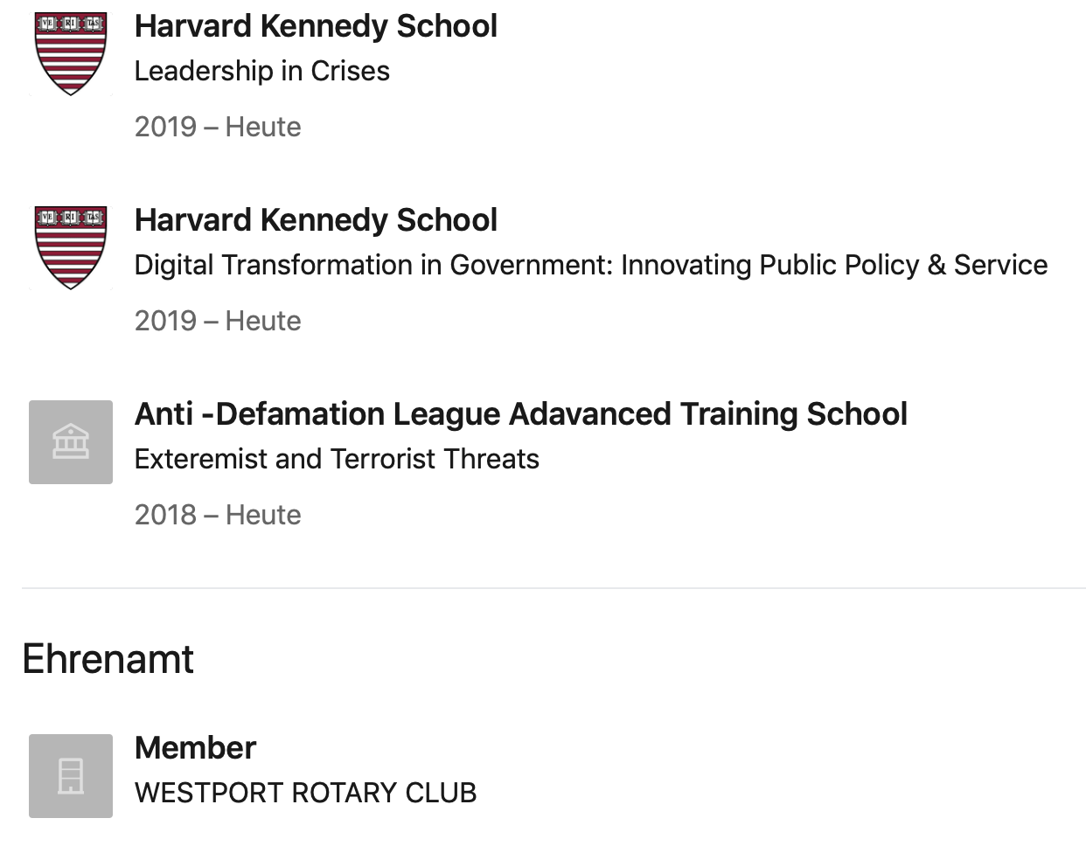Click the Digital Transformation in Government course line
1086x853 pixels.
(x=590, y=265)
